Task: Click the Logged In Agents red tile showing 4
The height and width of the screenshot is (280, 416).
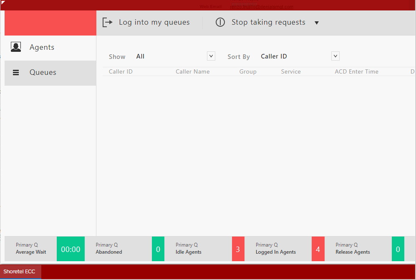Action: [318, 249]
